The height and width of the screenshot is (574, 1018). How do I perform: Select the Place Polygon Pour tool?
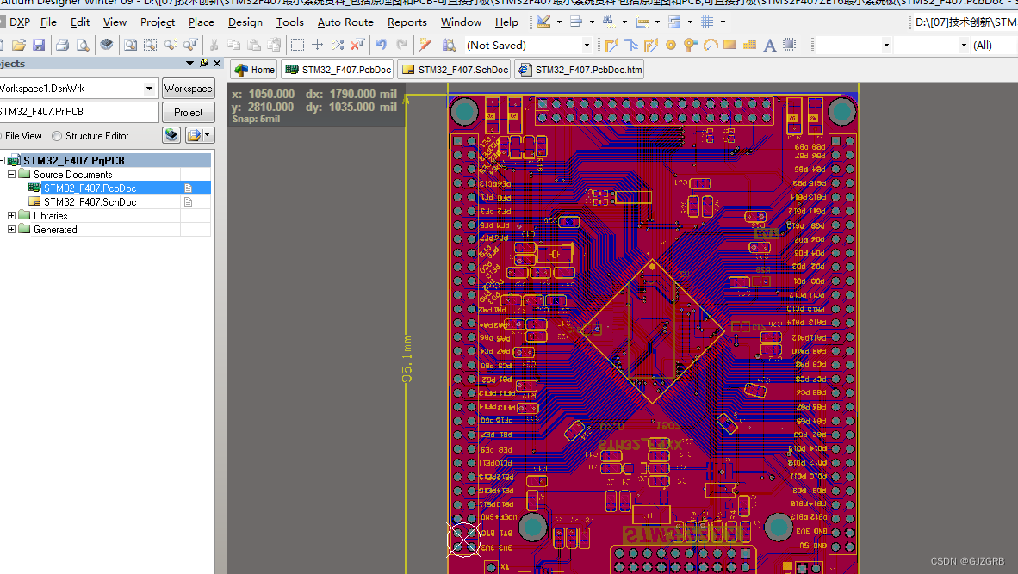click(748, 45)
